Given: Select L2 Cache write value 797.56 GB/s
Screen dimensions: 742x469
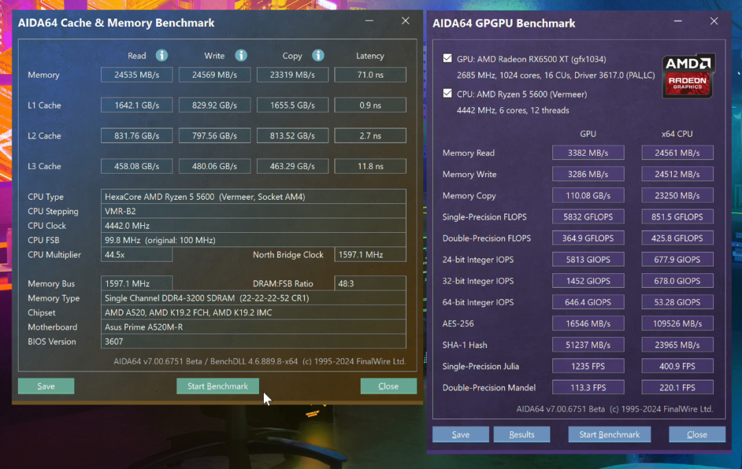Looking at the screenshot, I should coord(214,136).
